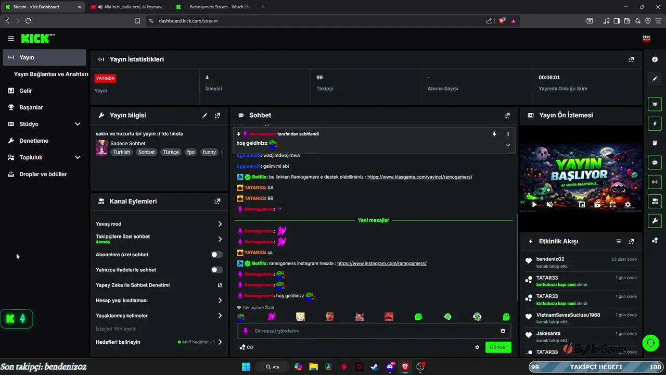
Task: Open Yavaş mod settings arrow
Action: coord(220,224)
